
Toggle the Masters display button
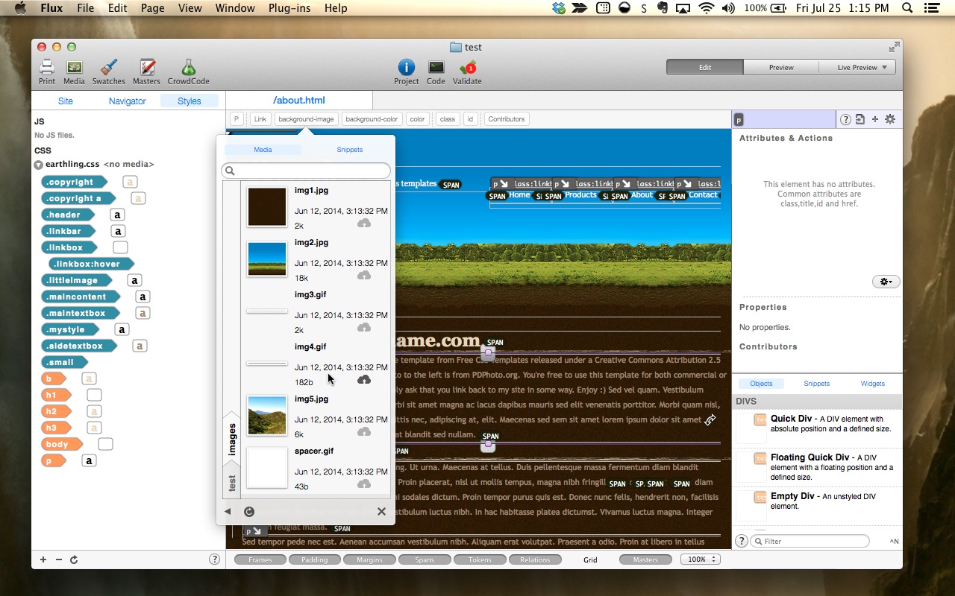click(645, 559)
